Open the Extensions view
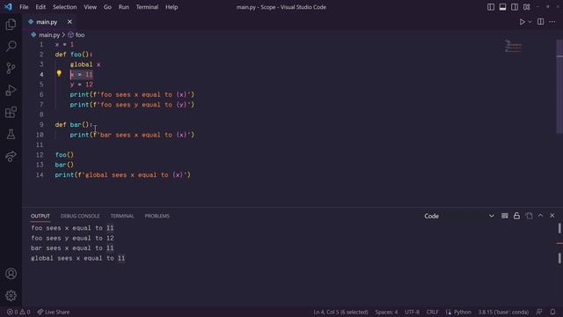This screenshot has width=563, height=317. [11, 112]
